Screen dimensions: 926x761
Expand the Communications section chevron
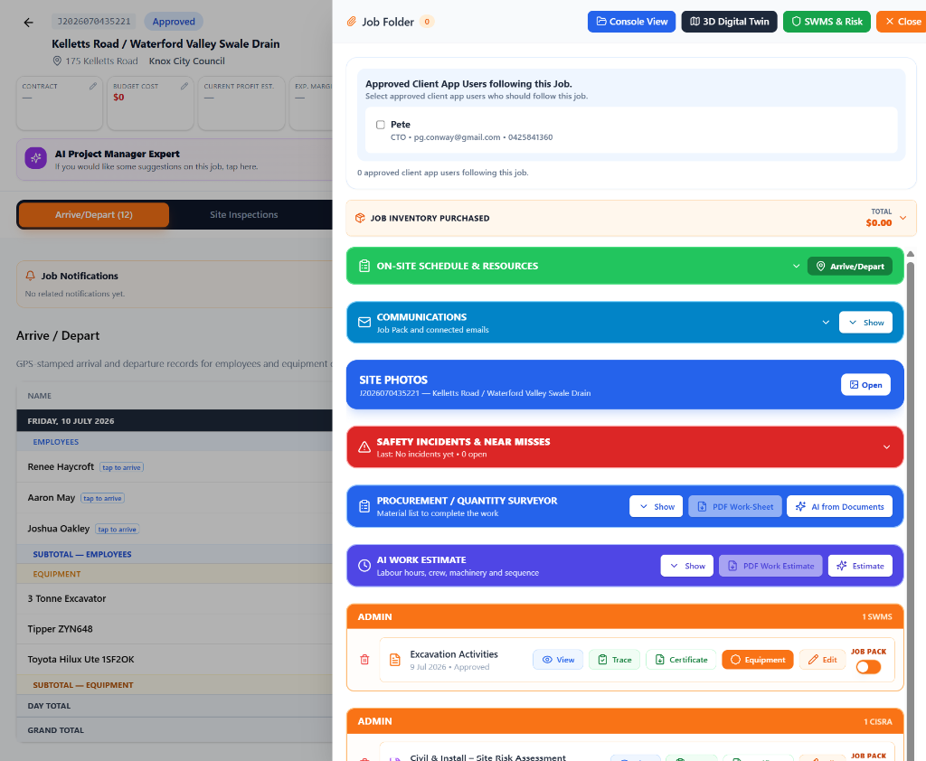point(826,323)
